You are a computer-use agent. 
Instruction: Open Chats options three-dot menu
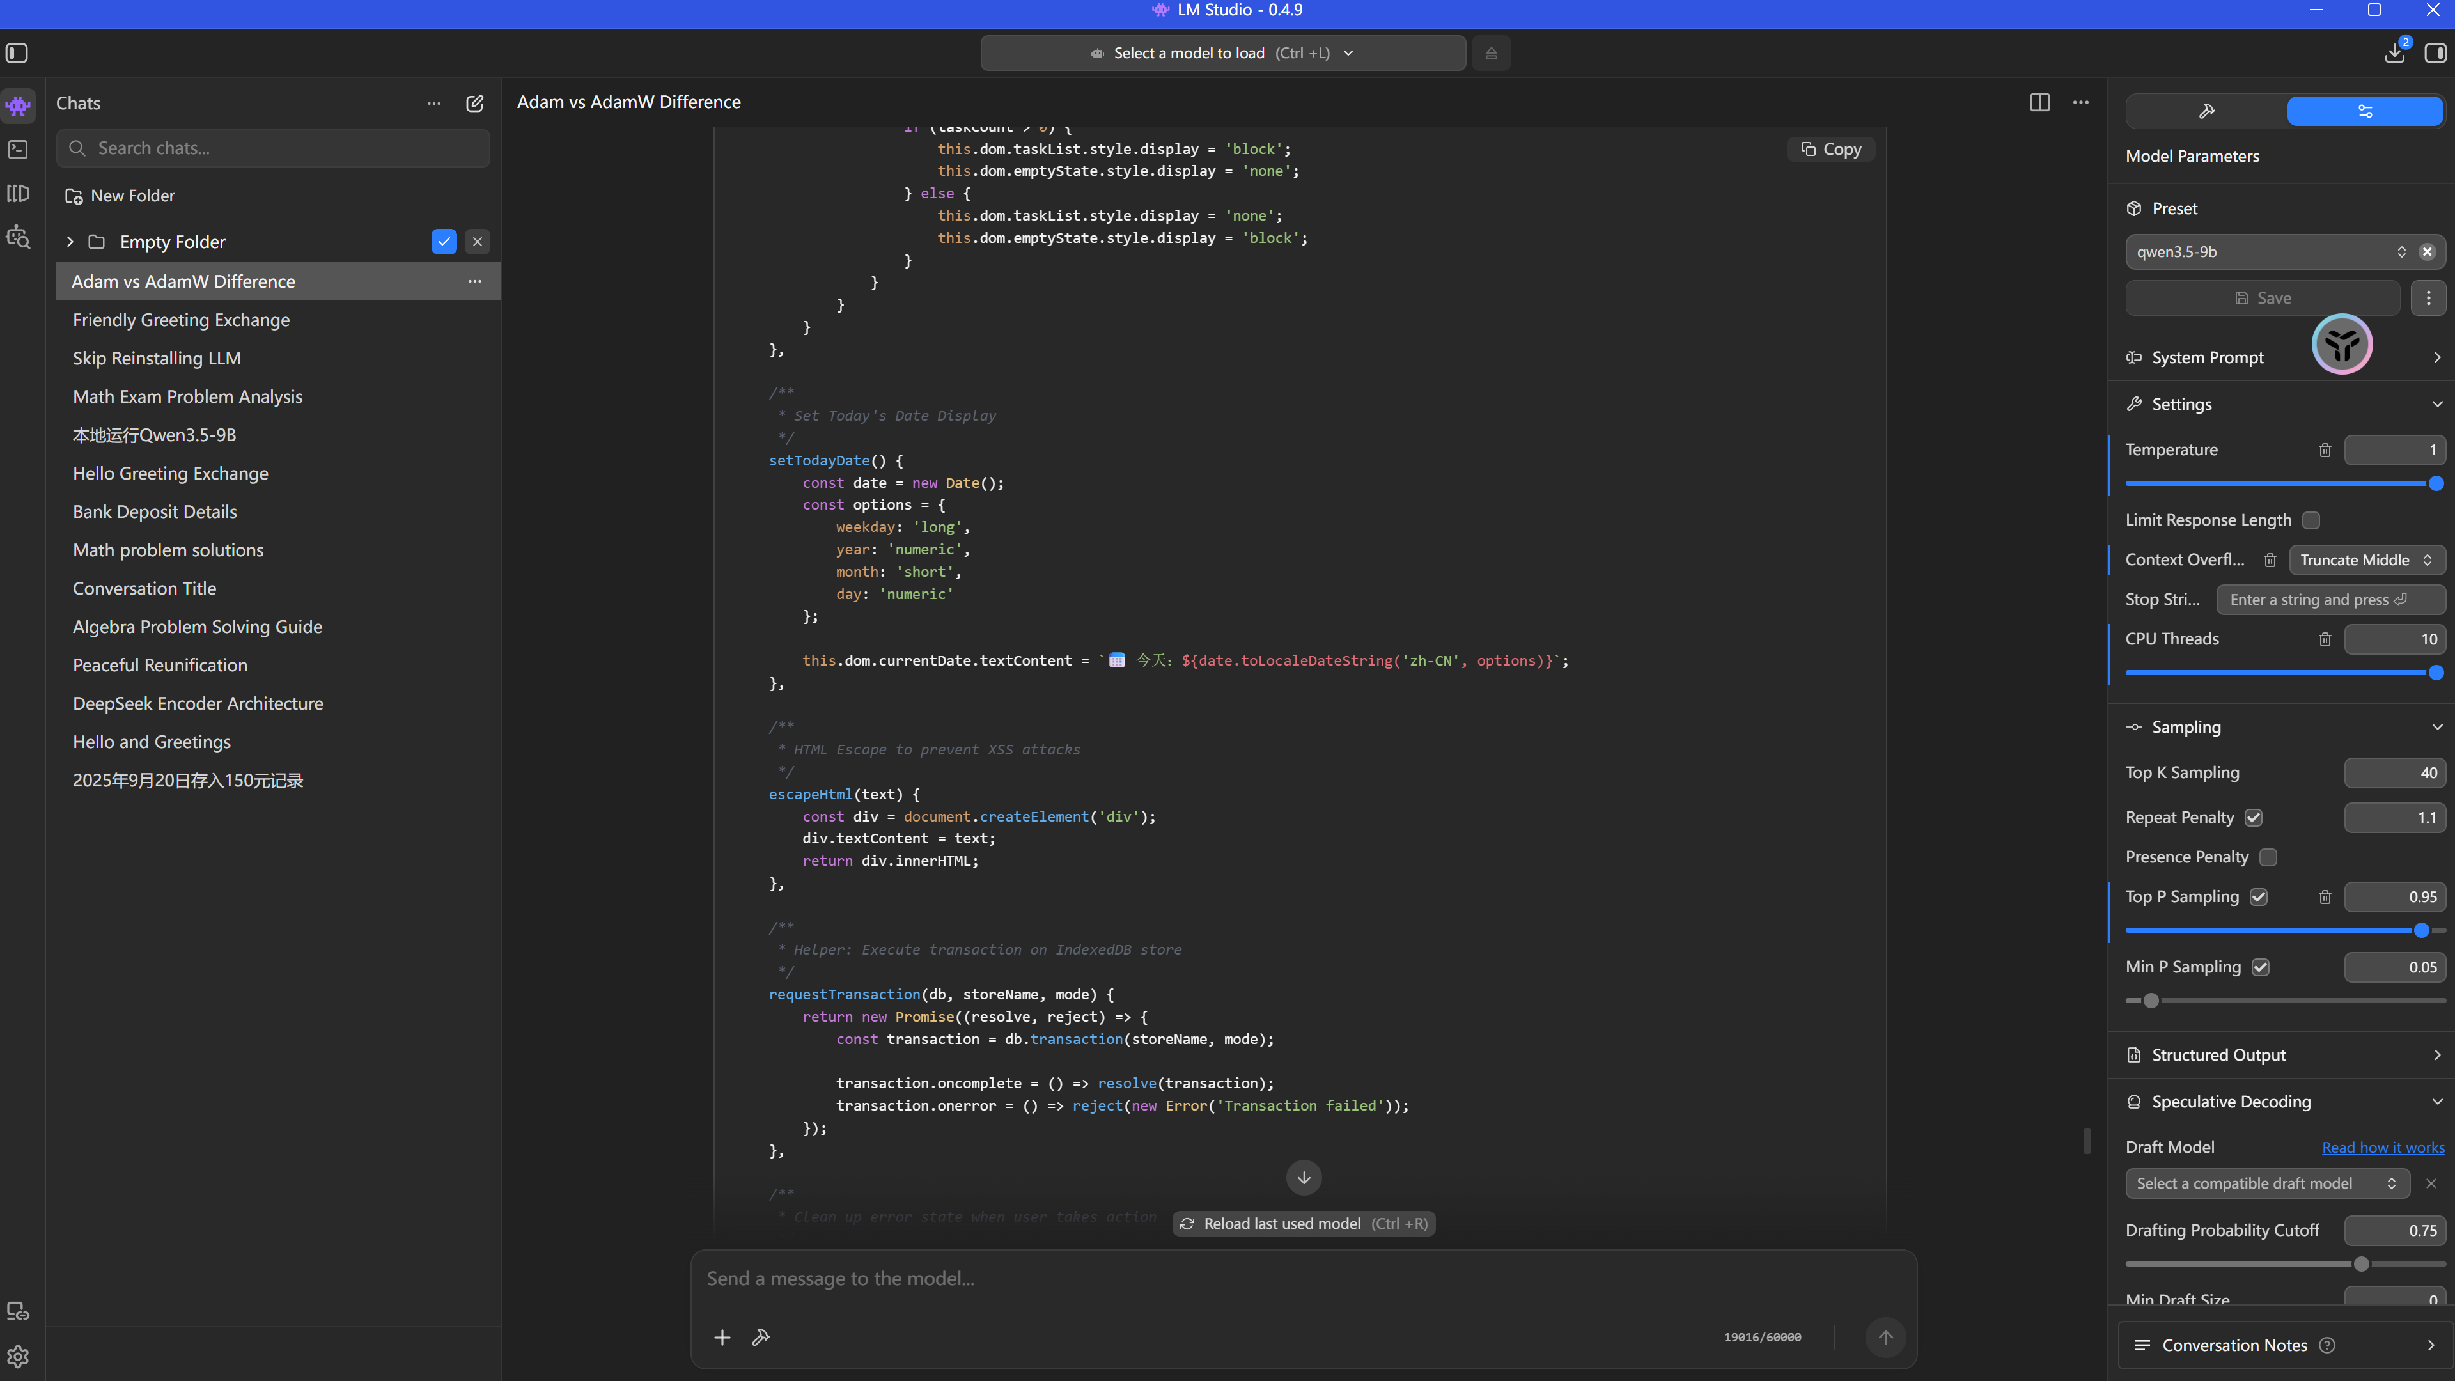coord(433,103)
